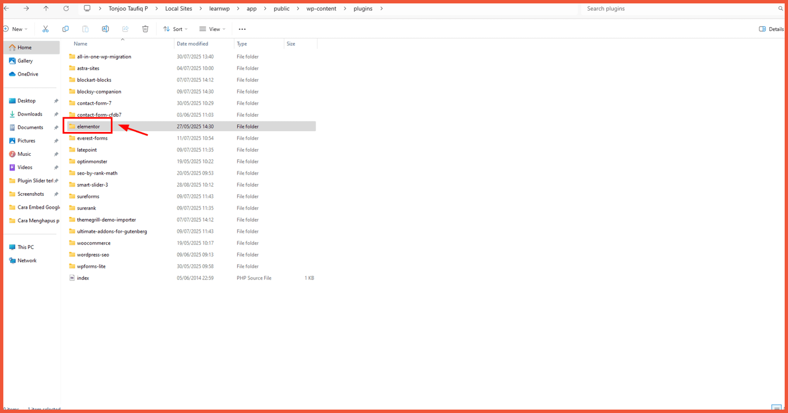The width and height of the screenshot is (788, 413).
Task: Click the Copy icon in toolbar
Action: pos(66,29)
